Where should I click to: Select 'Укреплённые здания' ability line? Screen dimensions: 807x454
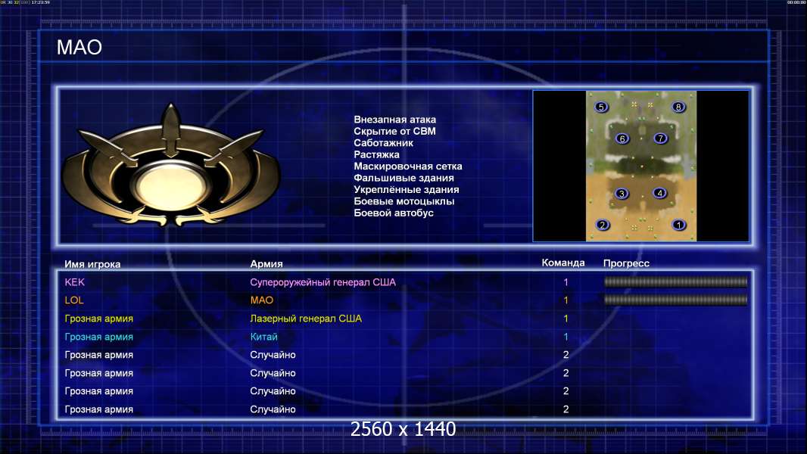(406, 189)
